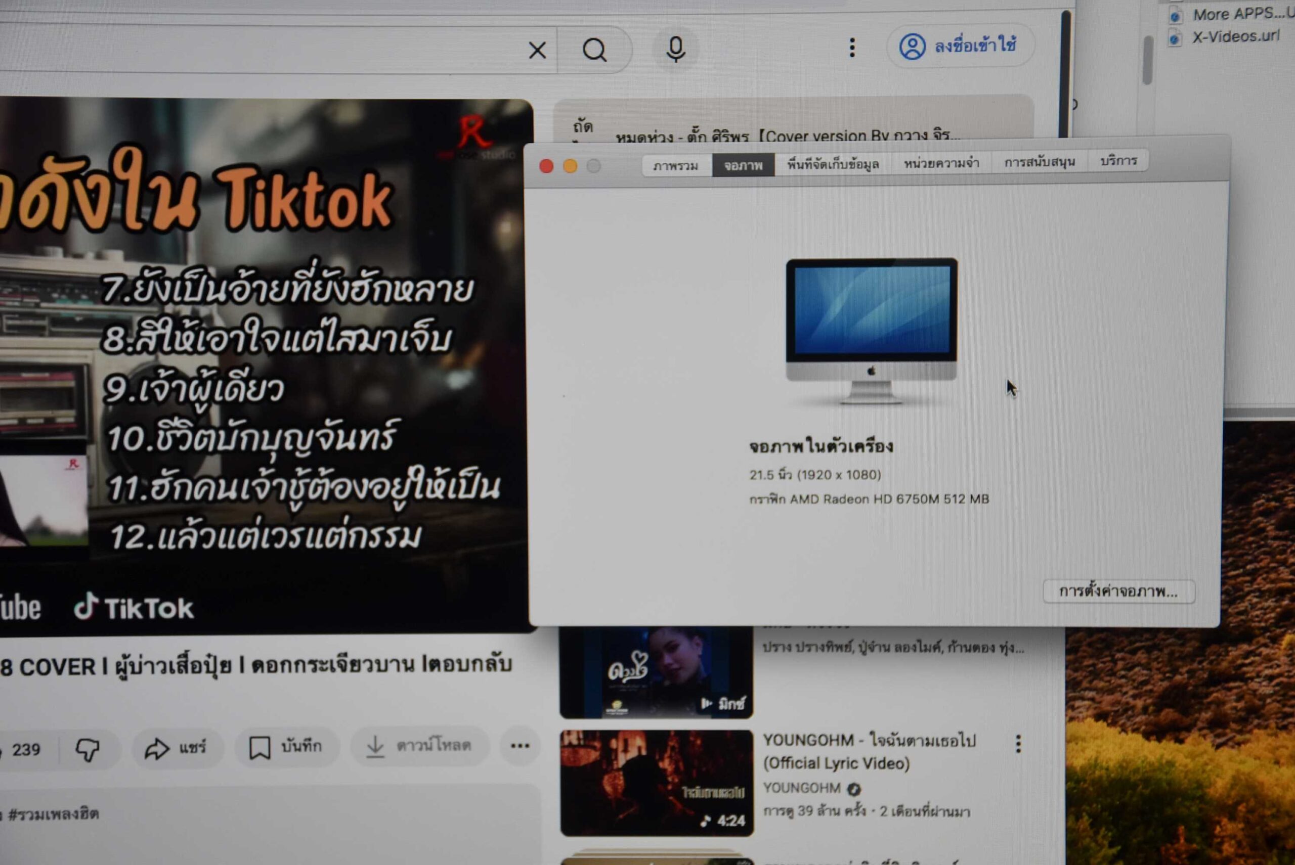
Task: Click the Share arrow button
Action: 176,748
